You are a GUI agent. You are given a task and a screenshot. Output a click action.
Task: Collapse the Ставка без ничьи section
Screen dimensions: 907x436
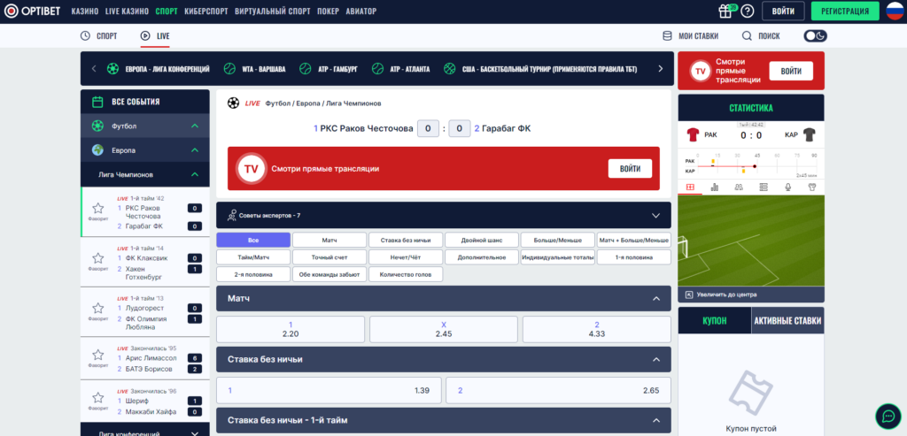pyautogui.click(x=656, y=359)
